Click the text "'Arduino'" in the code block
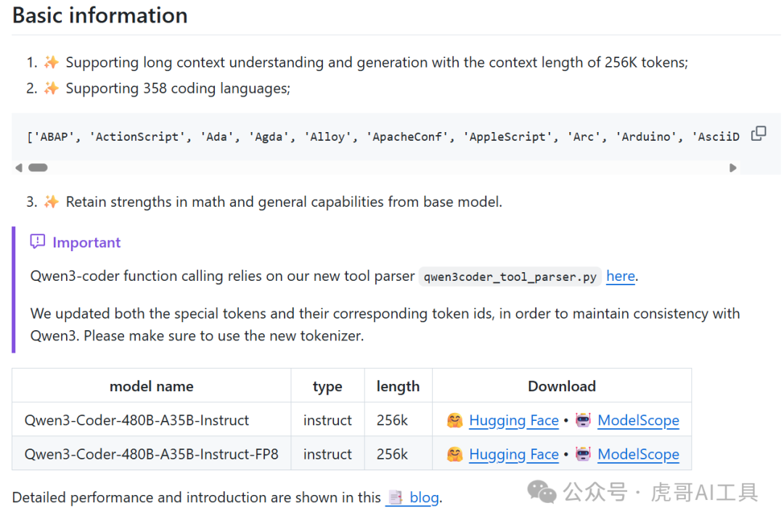This screenshot has height=524, width=784. point(647,137)
